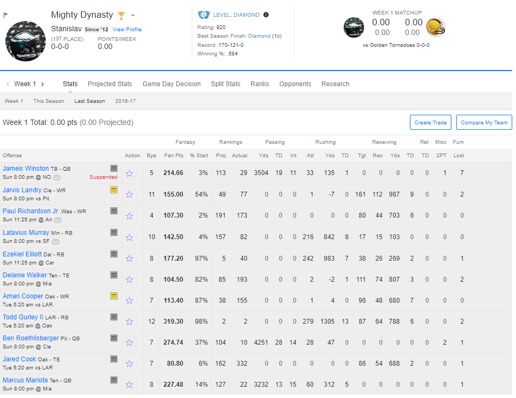The image size is (516, 398).
Task: Open Amari Cooper's yellow note icon
Action: (x=114, y=296)
